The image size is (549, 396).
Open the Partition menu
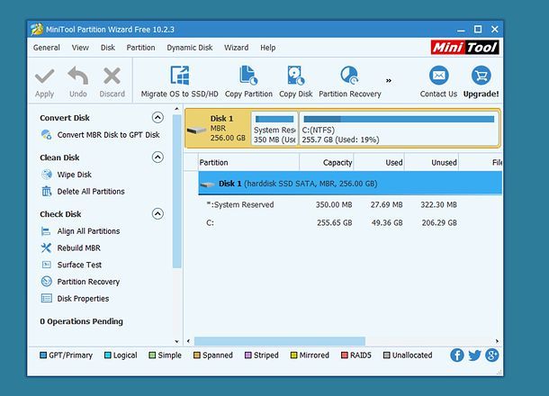[x=140, y=48]
